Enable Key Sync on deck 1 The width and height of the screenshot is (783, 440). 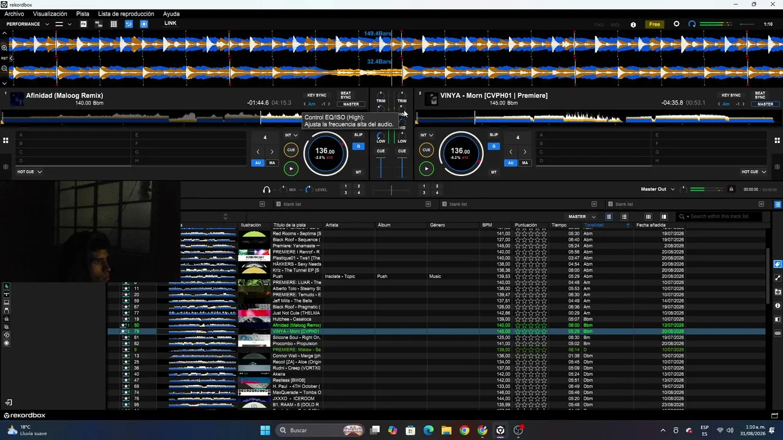tap(317, 95)
